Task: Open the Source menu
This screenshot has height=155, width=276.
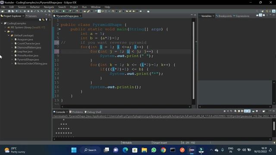Action: click(x=22, y=7)
